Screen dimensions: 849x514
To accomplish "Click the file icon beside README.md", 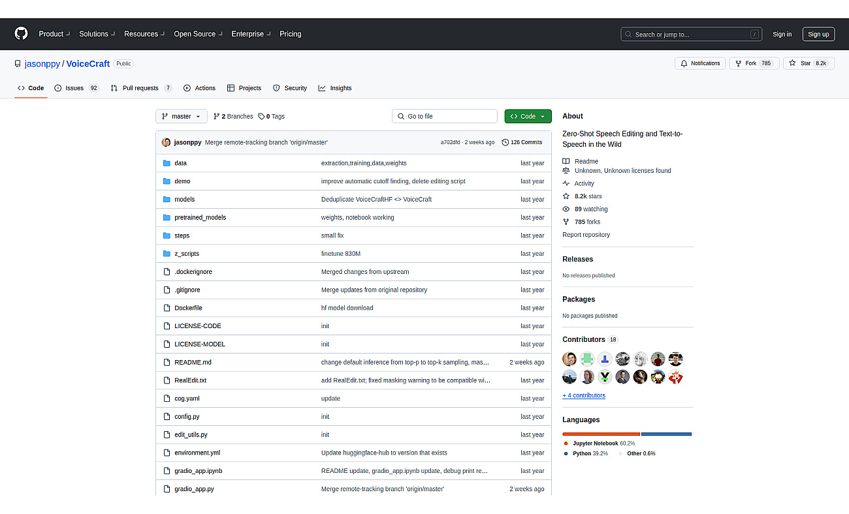I will [x=167, y=362].
